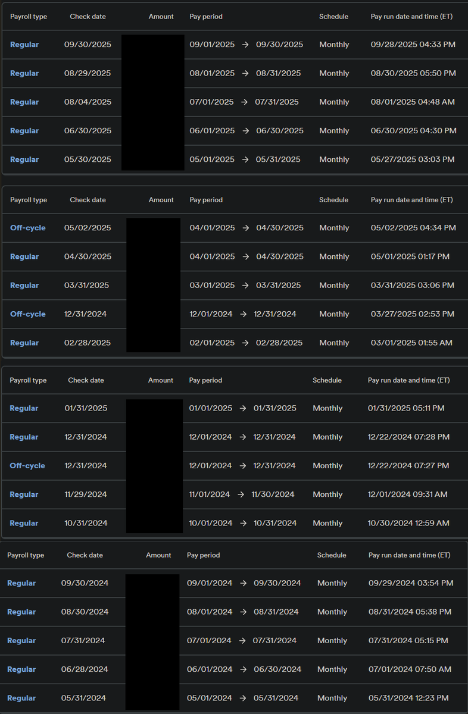Select pay run time 05/27/2025 03:03 PM
The height and width of the screenshot is (714, 468).
pyautogui.click(x=413, y=159)
